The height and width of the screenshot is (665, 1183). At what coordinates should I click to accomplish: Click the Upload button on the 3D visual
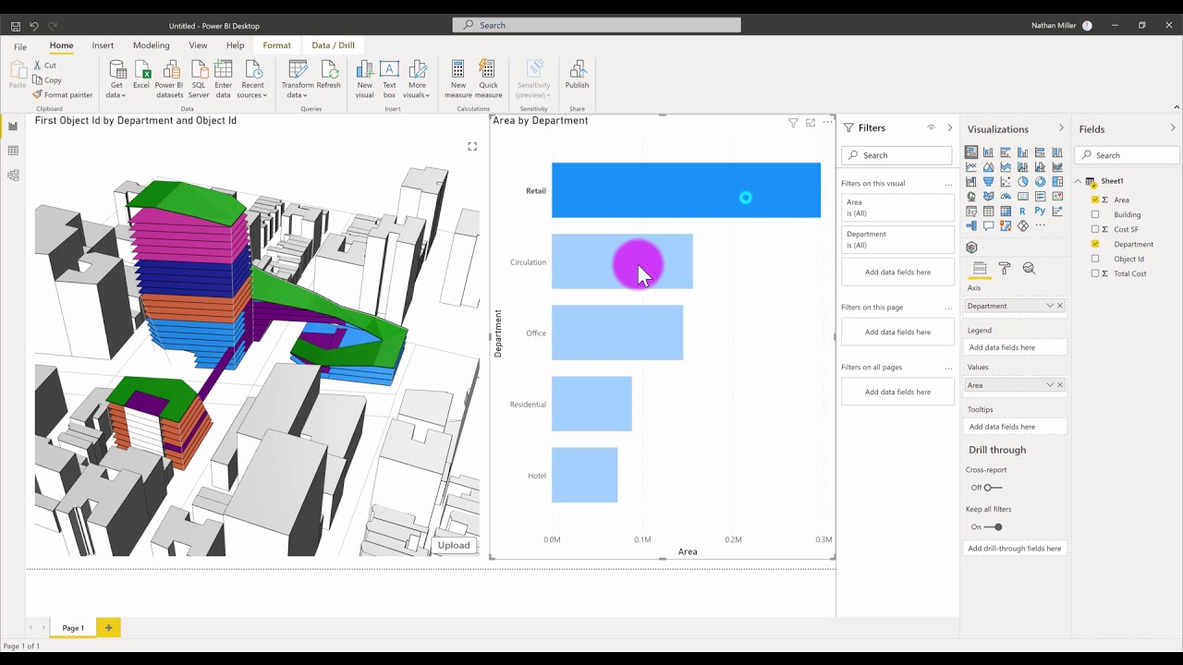pyautogui.click(x=453, y=545)
